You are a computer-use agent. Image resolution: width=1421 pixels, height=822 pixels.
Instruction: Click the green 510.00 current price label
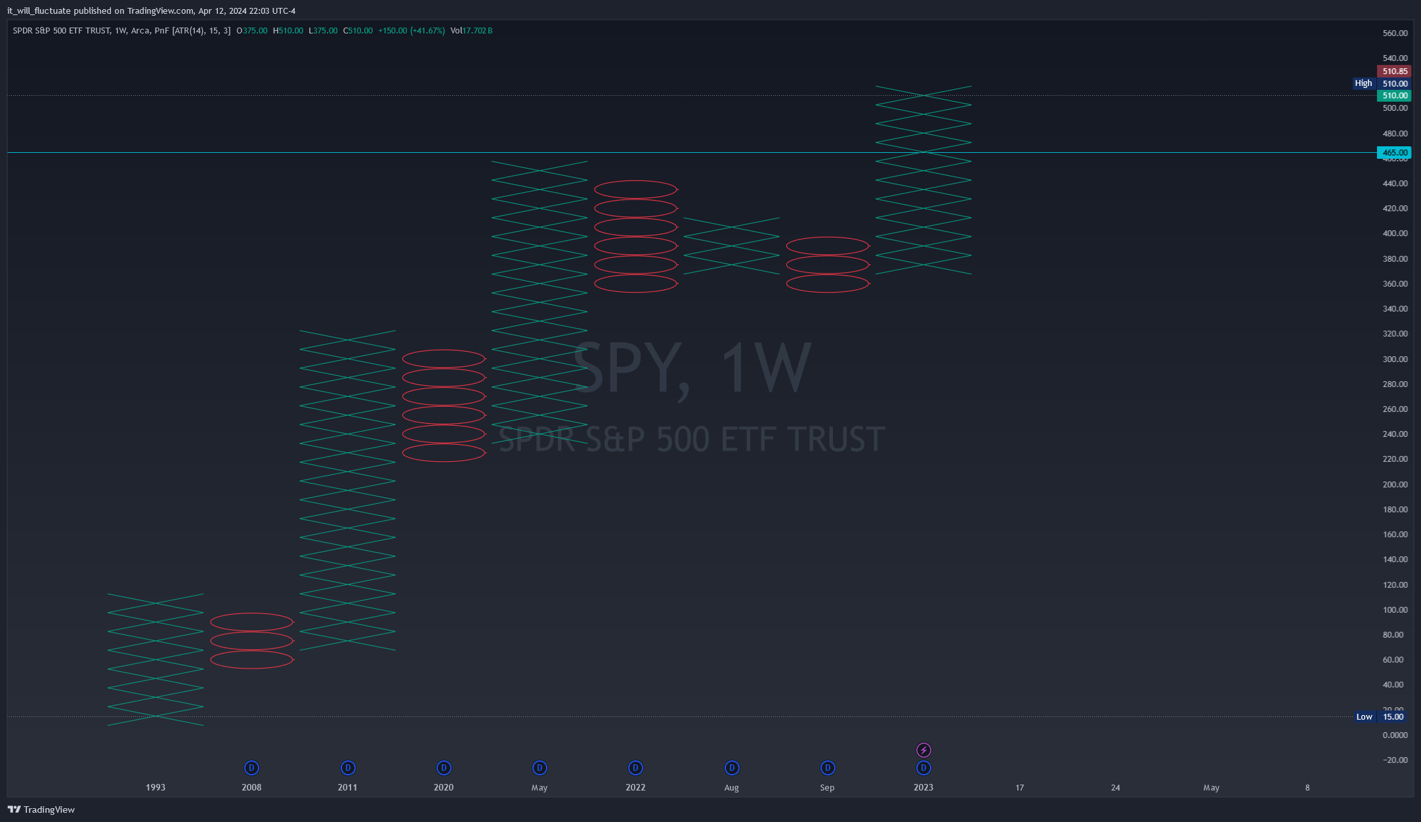point(1394,96)
